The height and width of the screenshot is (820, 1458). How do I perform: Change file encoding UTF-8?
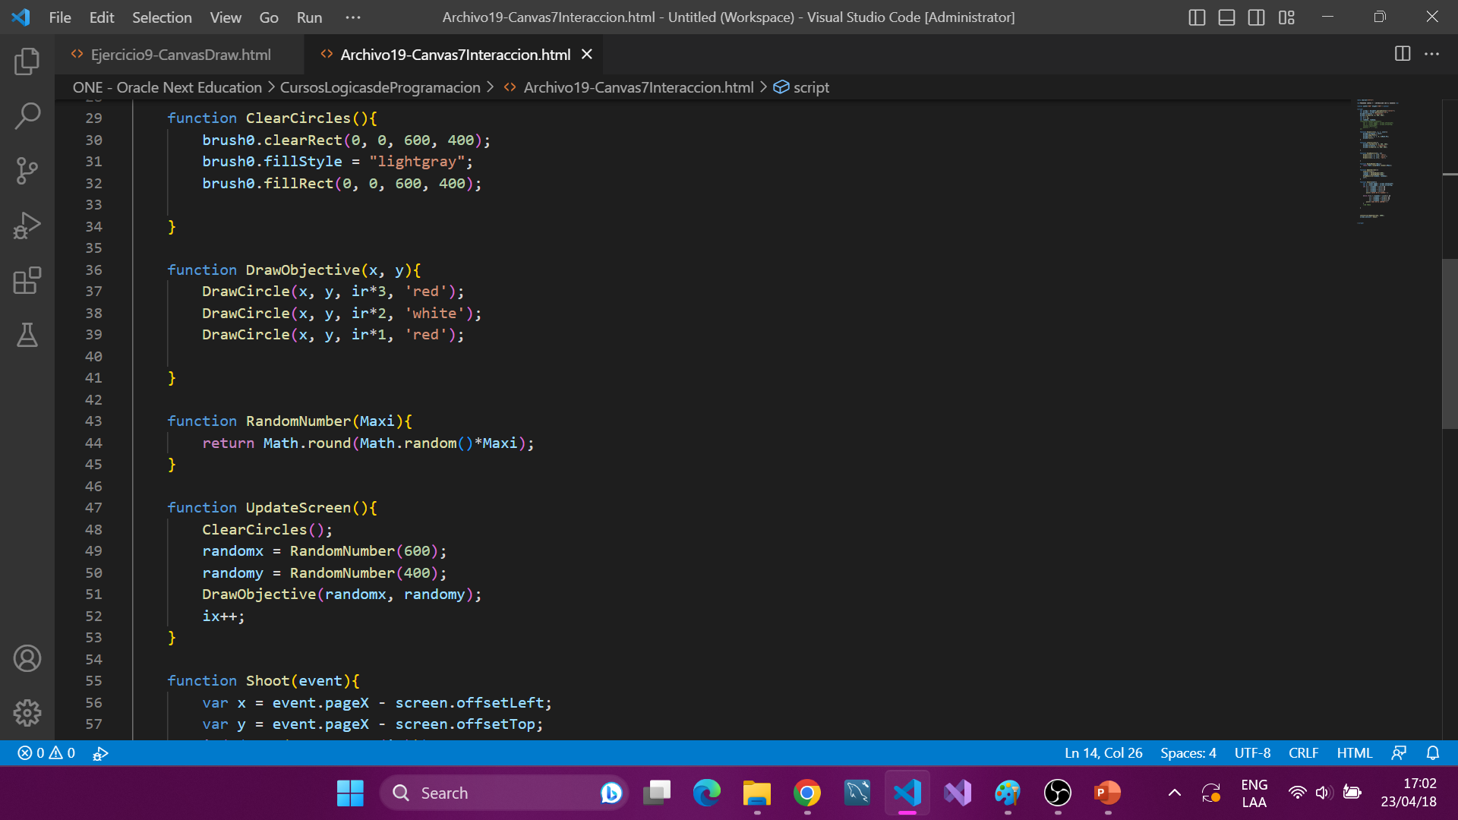[x=1252, y=753]
